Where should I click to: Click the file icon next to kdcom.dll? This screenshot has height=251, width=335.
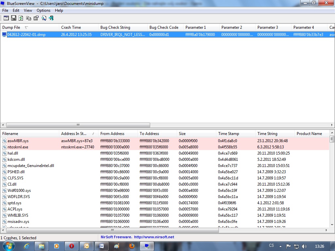click(x=4, y=159)
